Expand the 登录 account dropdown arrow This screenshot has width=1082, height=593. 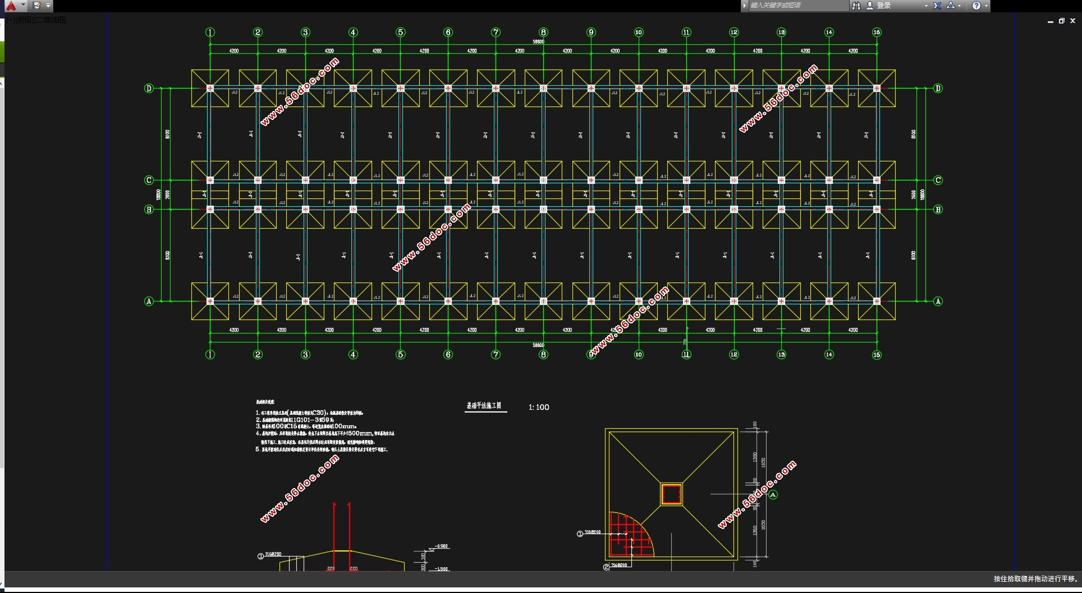[926, 6]
